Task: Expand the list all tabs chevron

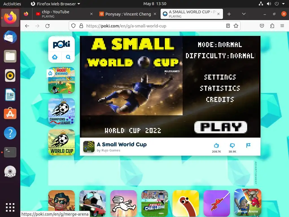Action: pyautogui.click(x=244, y=14)
